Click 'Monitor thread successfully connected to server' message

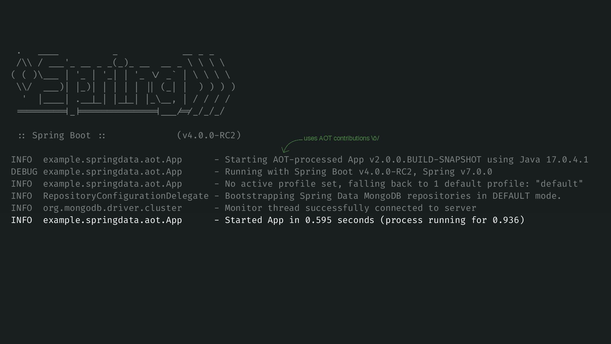350,208
